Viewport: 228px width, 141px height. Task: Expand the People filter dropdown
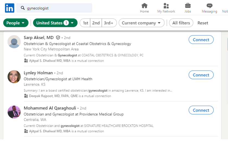[16, 23]
